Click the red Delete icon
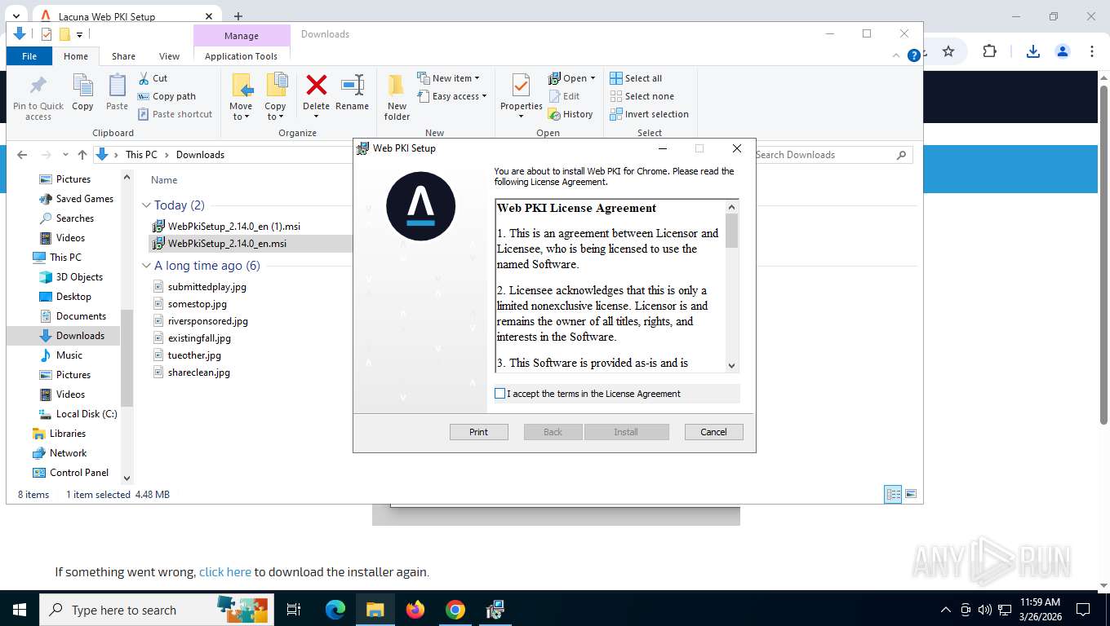This screenshot has width=1110, height=626. (x=316, y=85)
